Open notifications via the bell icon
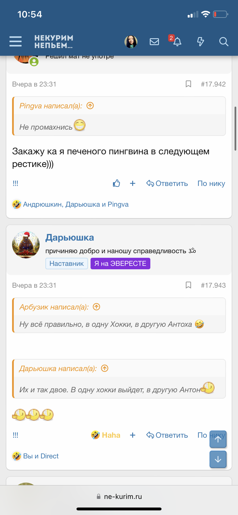 point(177,42)
